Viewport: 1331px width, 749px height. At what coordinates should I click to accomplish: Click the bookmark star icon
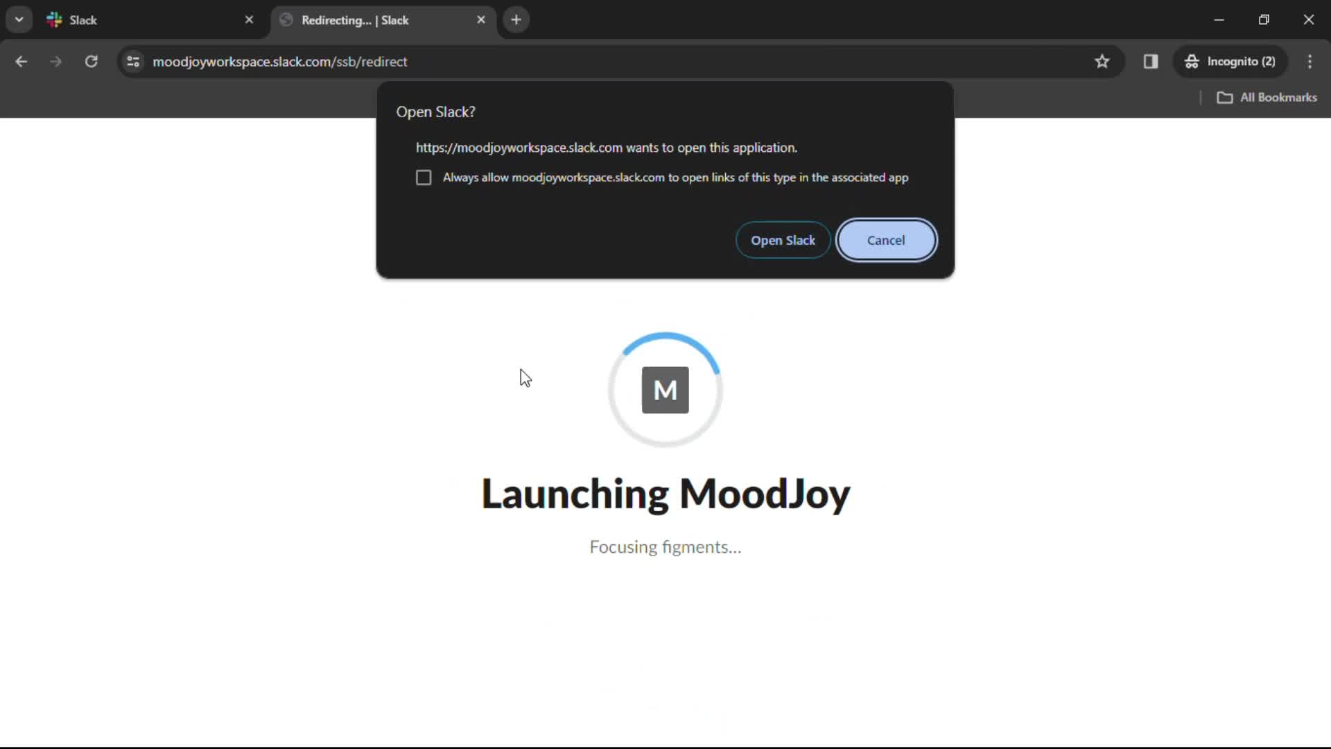pyautogui.click(x=1102, y=61)
